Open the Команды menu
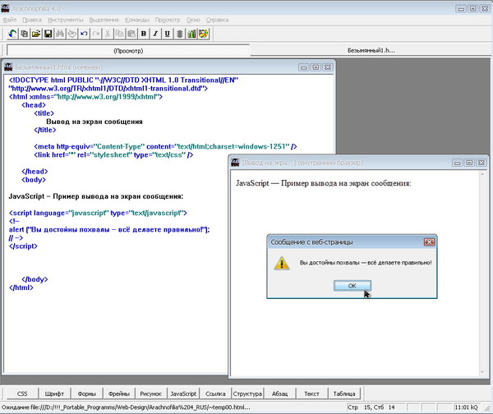This screenshot has height=414, width=493. 137,20
